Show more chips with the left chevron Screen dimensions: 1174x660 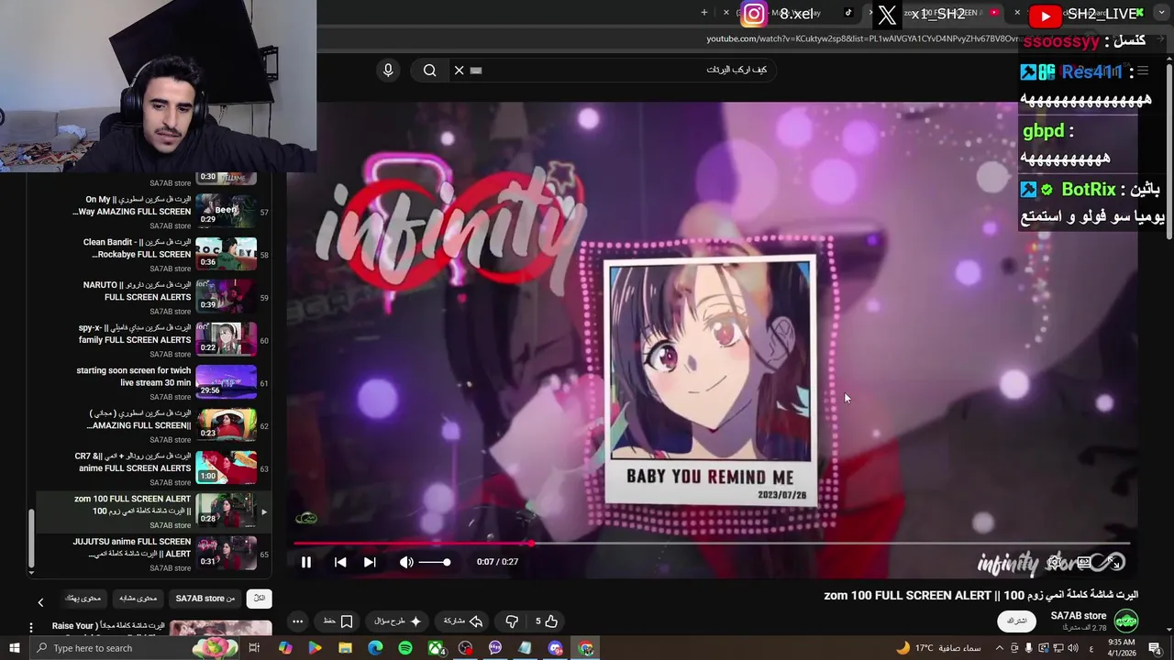coord(40,602)
